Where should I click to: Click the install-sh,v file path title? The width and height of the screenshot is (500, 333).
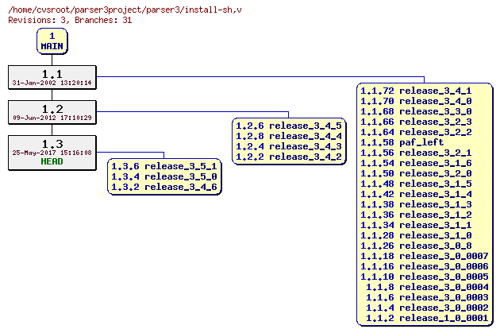125,10
